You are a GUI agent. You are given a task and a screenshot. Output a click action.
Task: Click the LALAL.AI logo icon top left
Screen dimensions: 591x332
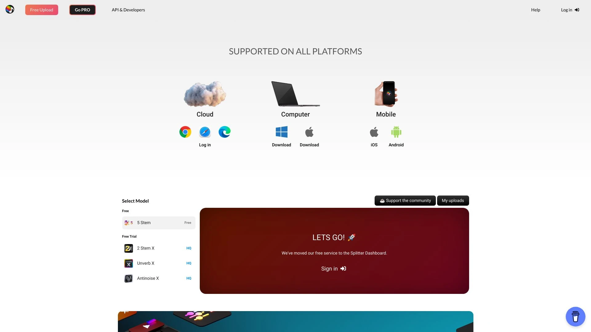pyautogui.click(x=10, y=9)
